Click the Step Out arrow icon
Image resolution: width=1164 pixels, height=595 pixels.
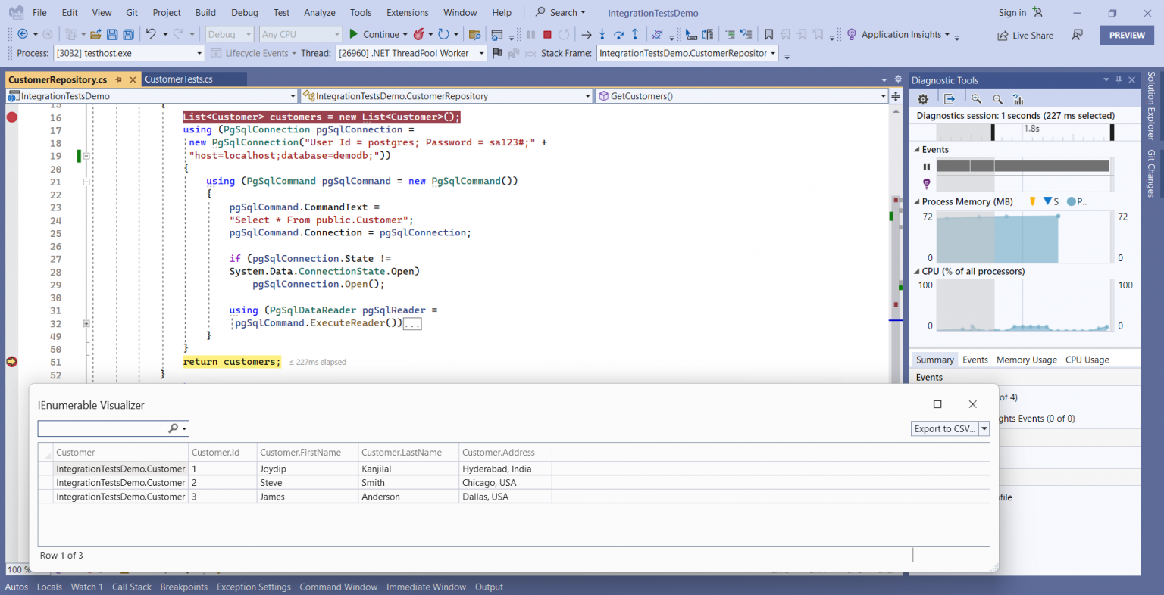pos(635,34)
